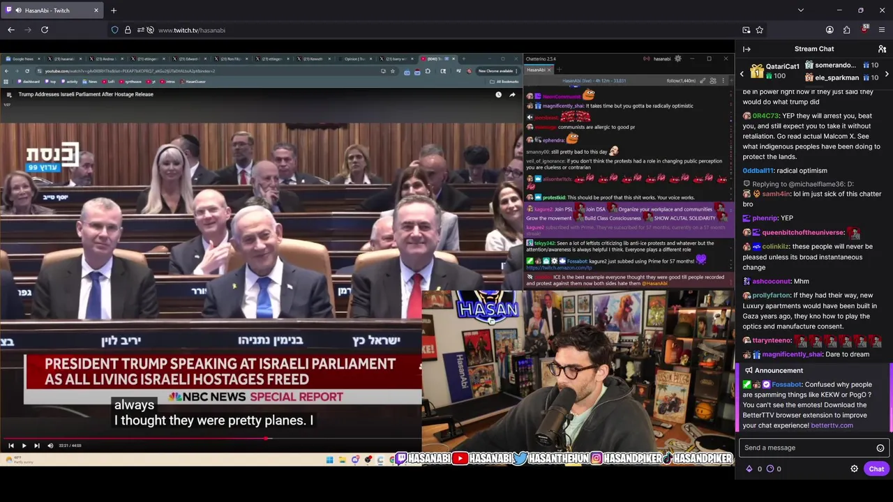Screen dimensions: 893x502
Task: Show the next gift leaderboard entry
Action: pyautogui.click(x=887, y=73)
